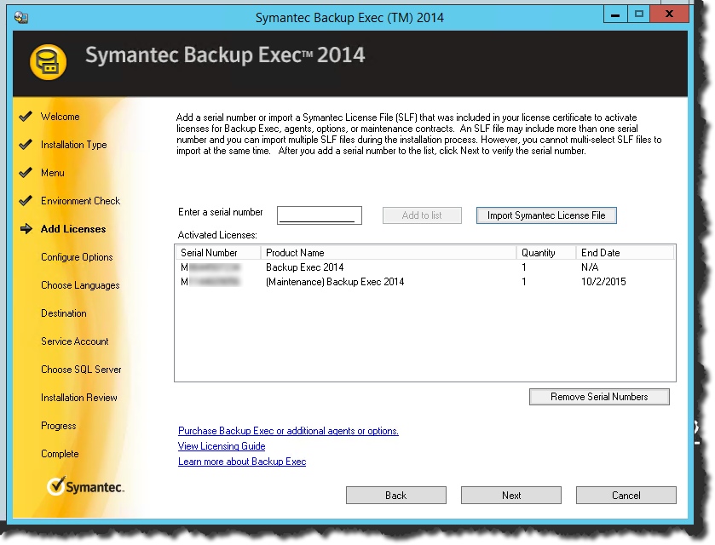
Task: Select the Backup Exec 2014 license row
Action: pos(425,267)
